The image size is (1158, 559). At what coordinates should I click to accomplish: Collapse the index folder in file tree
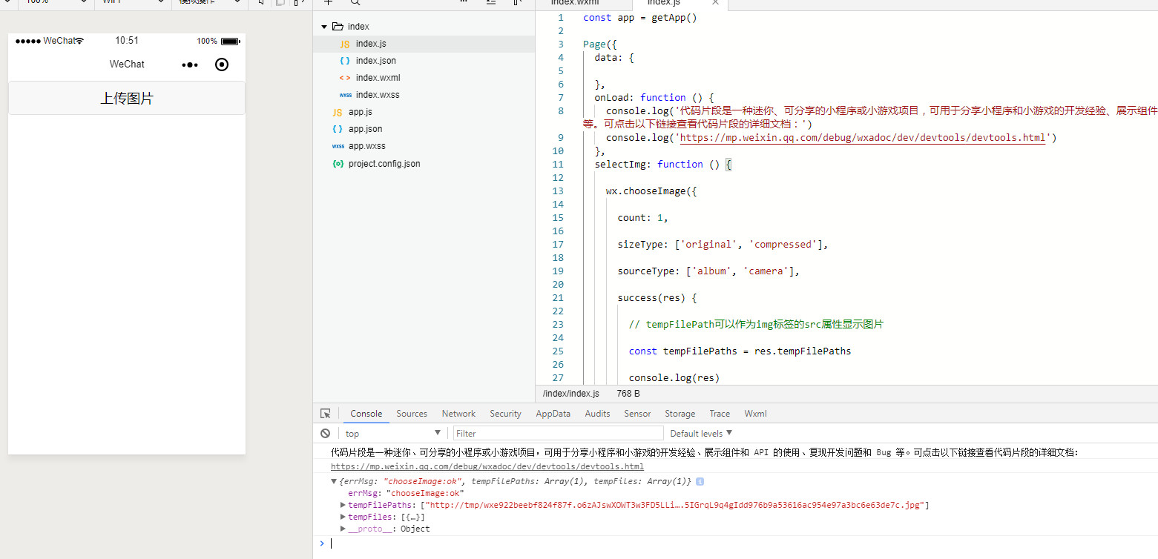(x=324, y=27)
